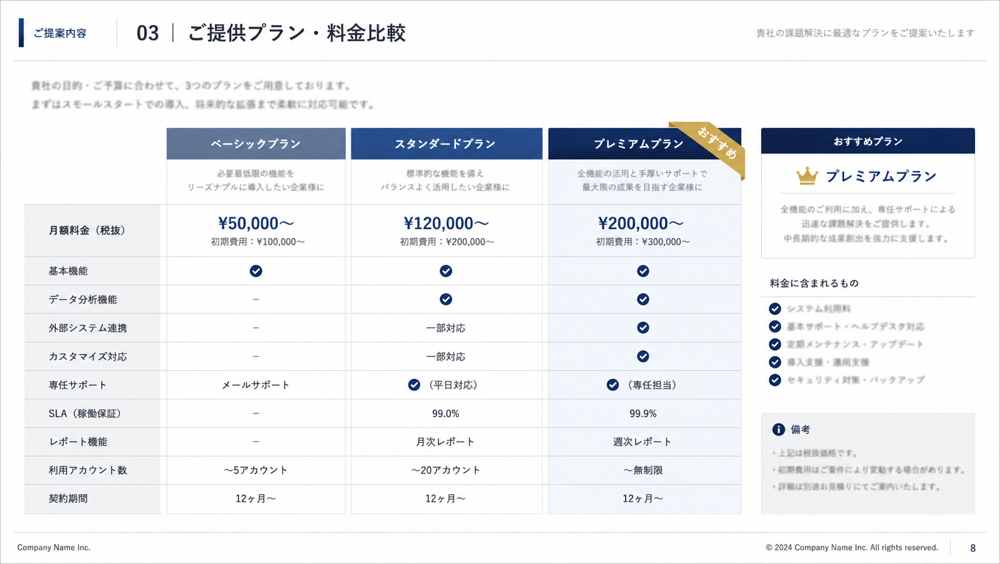The width and height of the screenshot is (1000, 564).
Task: Click the 専任サポート row label
Action: [78, 385]
